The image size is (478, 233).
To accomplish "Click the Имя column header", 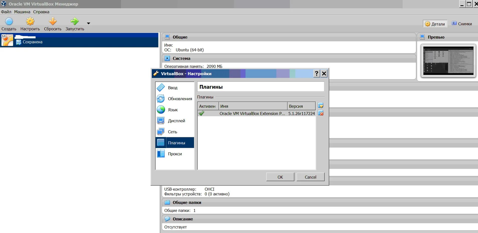I will [x=253, y=106].
